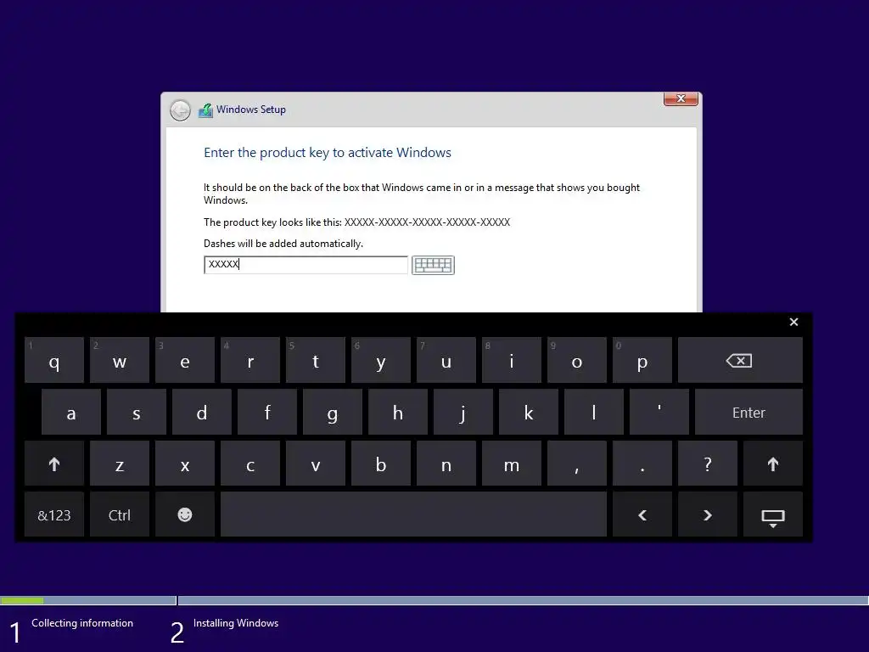This screenshot has width=869, height=652.
Task: Tap the backspace key
Action: tap(740, 360)
